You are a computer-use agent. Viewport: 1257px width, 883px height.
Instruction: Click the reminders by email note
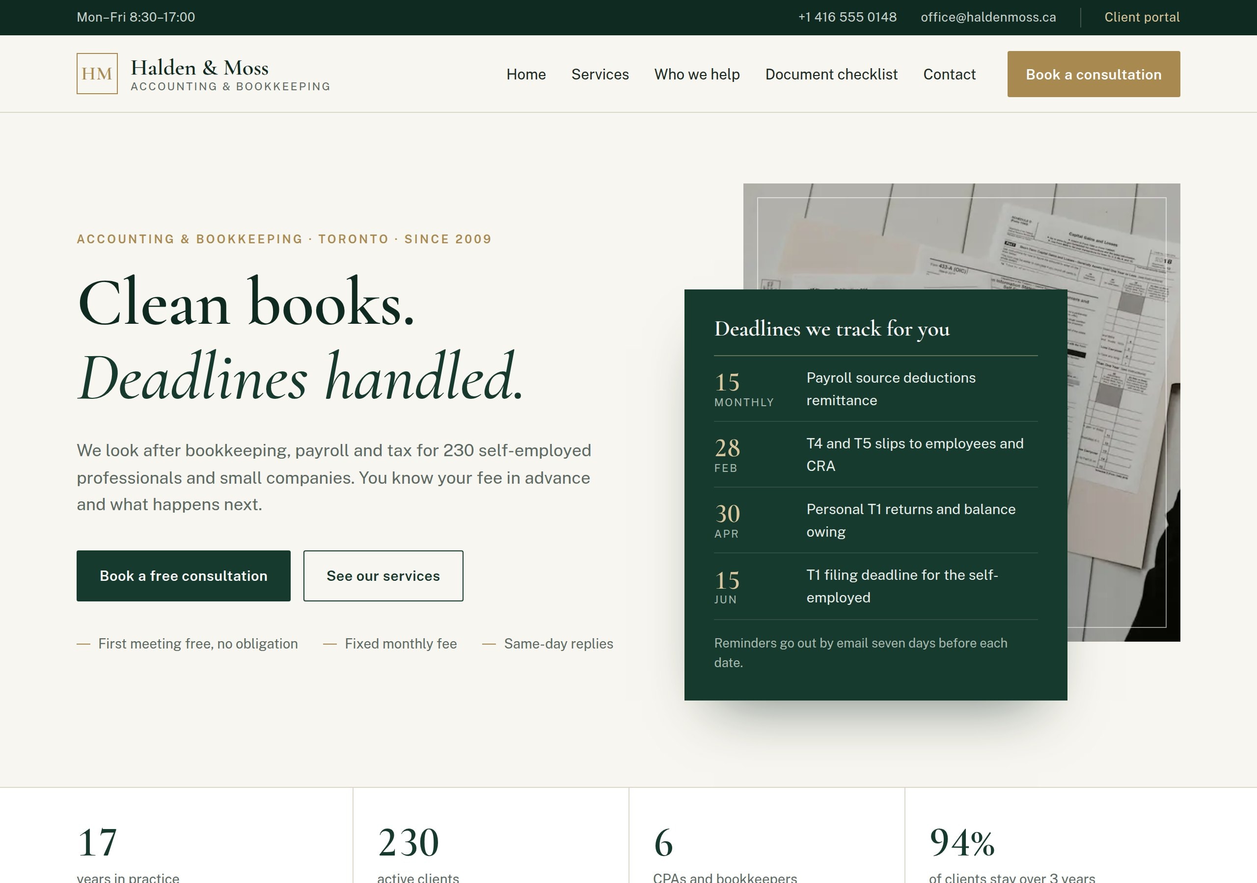coord(861,652)
